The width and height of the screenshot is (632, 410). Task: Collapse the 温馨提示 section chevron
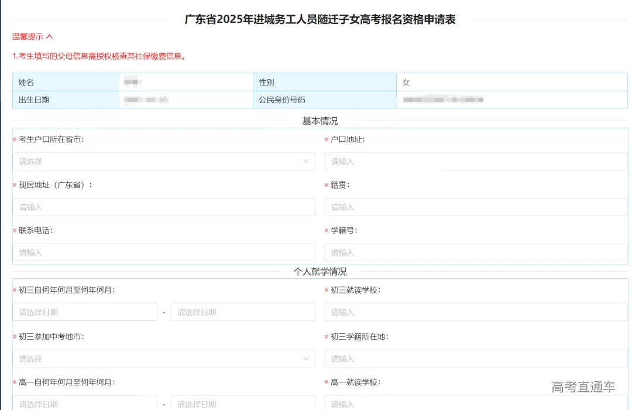point(50,36)
